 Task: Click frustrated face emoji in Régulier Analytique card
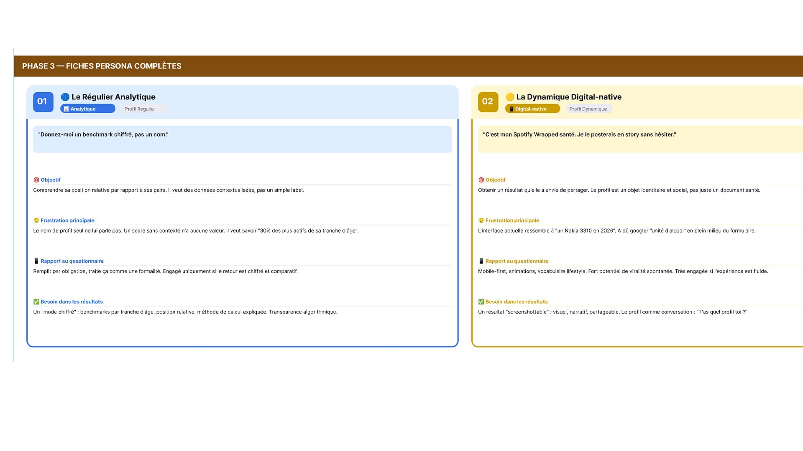pos(36,220)
